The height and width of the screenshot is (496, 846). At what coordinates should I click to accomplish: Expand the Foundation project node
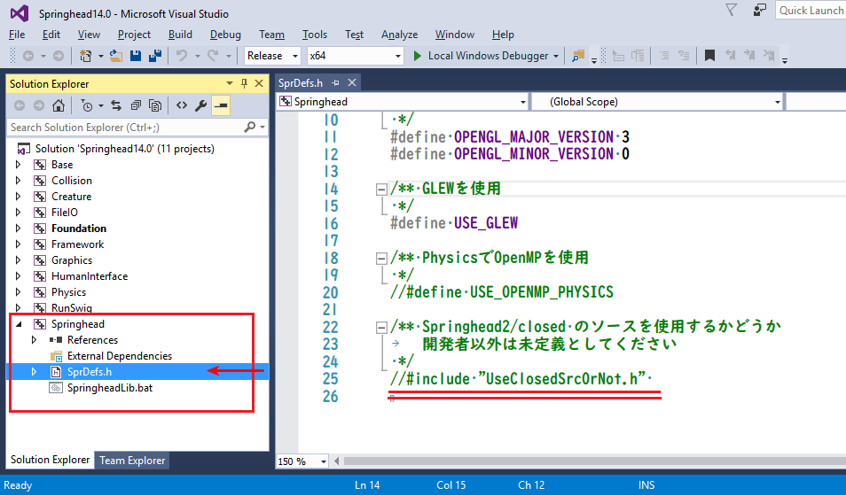[x=18, y=229]
